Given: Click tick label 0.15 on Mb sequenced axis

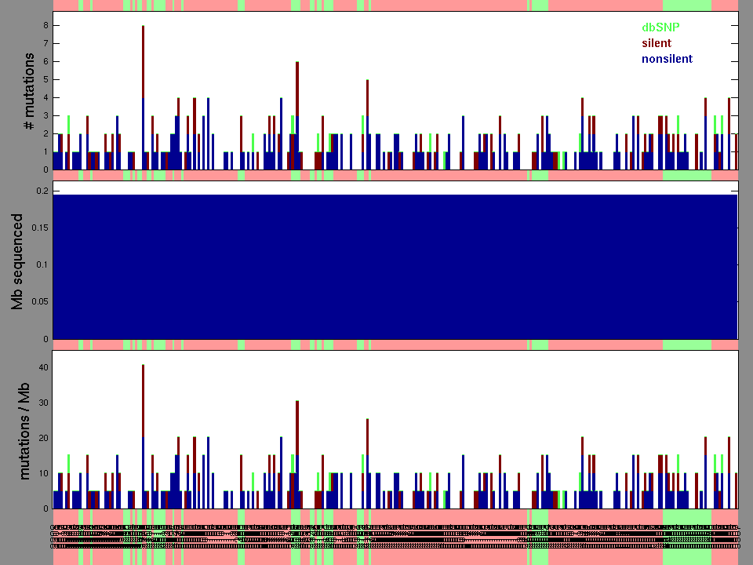Looking at the screenshot, I should (38, 228).
